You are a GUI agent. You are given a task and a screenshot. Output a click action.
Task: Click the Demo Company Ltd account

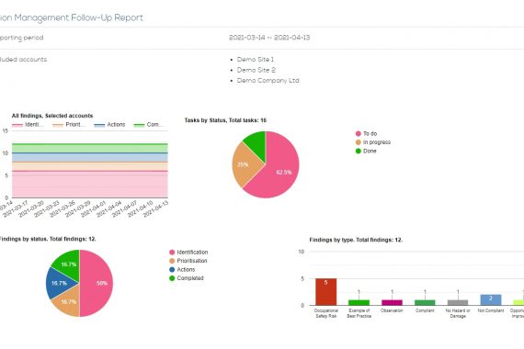tap(268, 81)
